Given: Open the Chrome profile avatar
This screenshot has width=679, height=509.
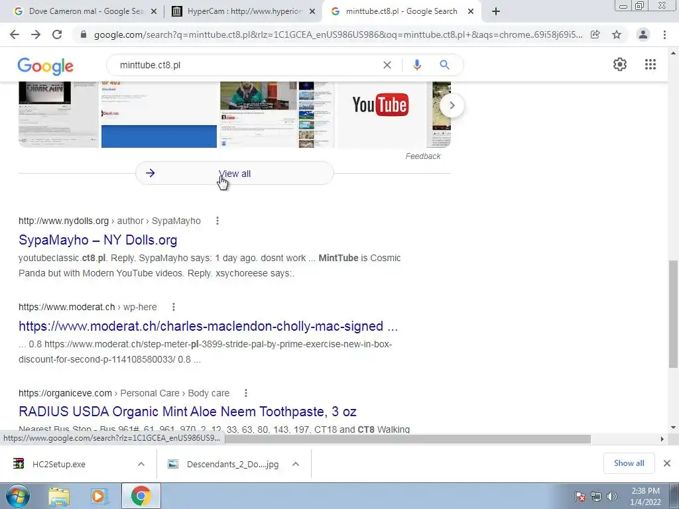Looking at the screenshot, I should [643, 34].
